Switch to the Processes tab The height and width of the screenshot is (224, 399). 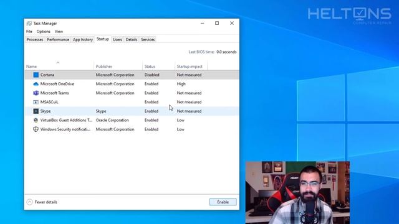click(35, 40)
